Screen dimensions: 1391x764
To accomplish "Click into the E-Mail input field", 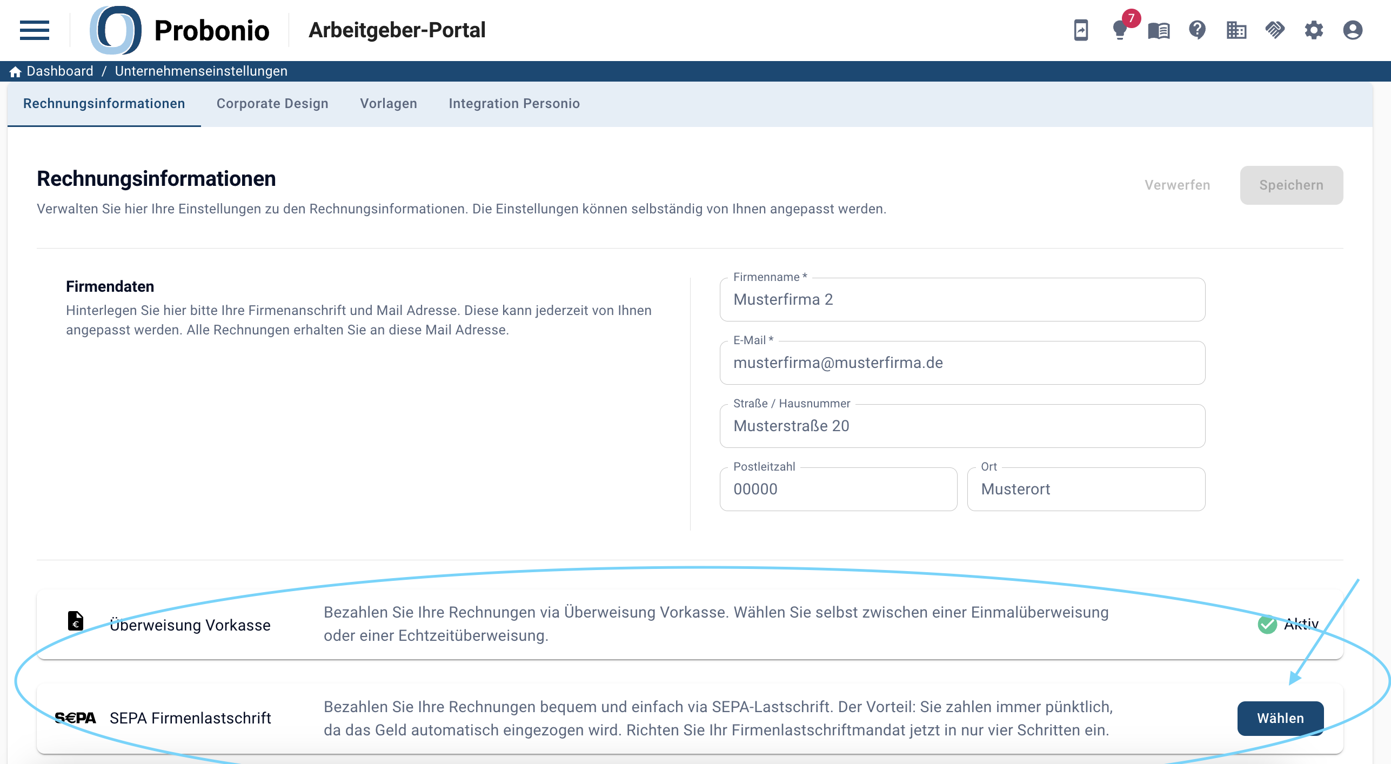I will click(962, 363).
